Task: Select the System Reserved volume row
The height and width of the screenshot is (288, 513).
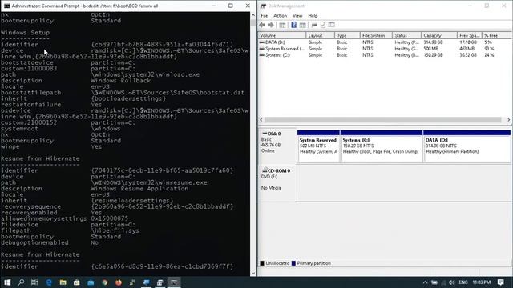Action: tap(385, 49)
